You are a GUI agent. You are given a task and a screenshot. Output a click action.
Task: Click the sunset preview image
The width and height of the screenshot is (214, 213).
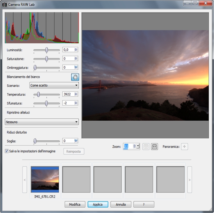coord(145,75)
